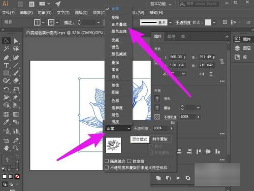Switch to the 图层 tab in Properties panel
The width and height of the screenshot is (254, 191).
(171, 36)
